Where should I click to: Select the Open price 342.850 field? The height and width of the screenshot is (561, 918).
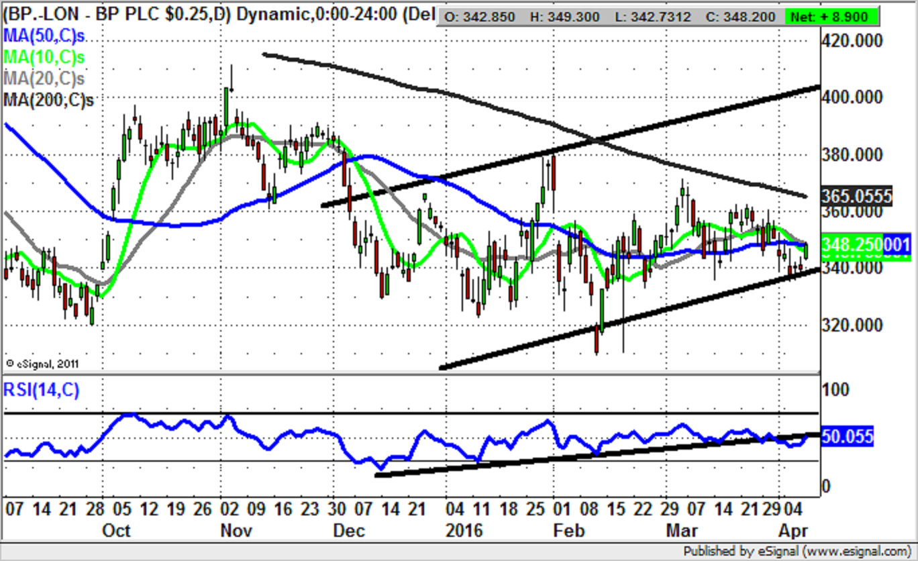point(471,17)
